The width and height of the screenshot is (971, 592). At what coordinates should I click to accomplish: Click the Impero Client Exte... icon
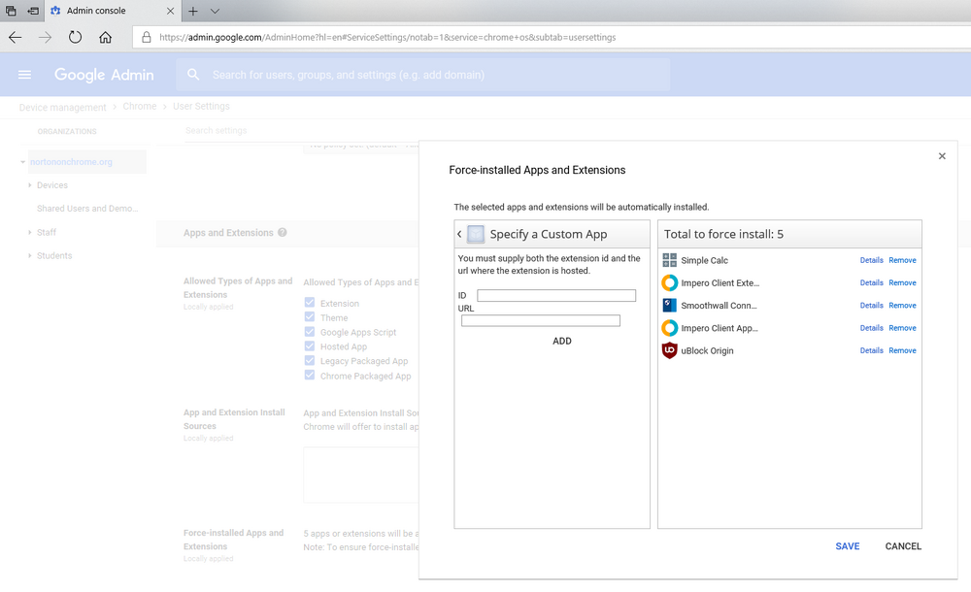click(669, 283)
